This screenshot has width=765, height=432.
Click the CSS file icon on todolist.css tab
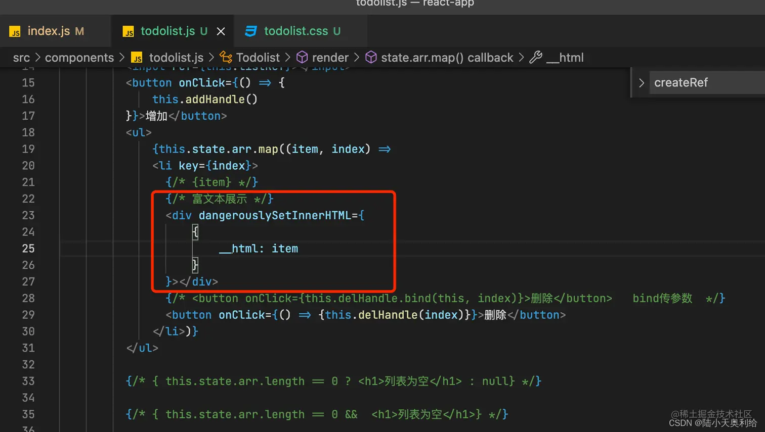tap(251, 31)
